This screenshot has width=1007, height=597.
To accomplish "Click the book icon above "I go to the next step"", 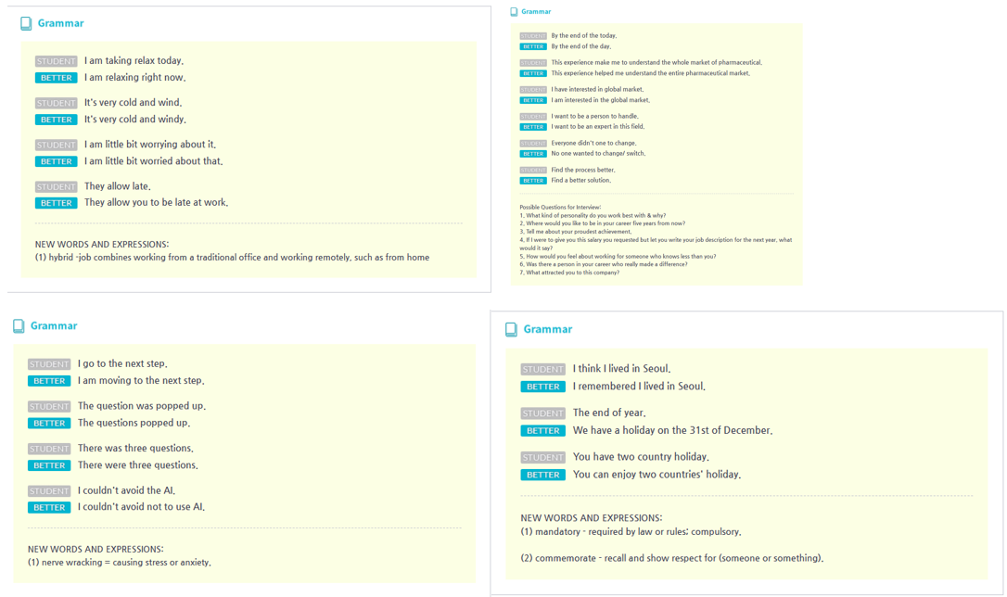I will [x=19, y=326].
